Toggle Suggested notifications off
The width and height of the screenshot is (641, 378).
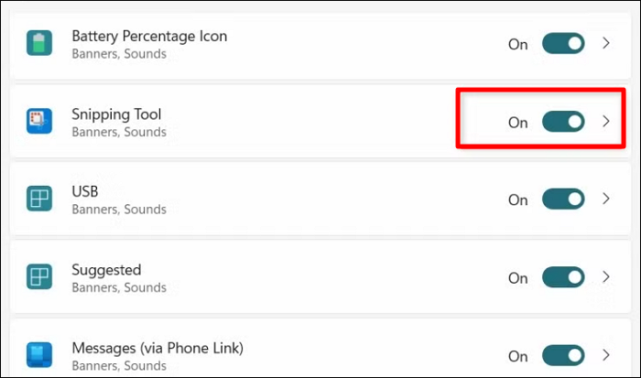tap(563, 277)
